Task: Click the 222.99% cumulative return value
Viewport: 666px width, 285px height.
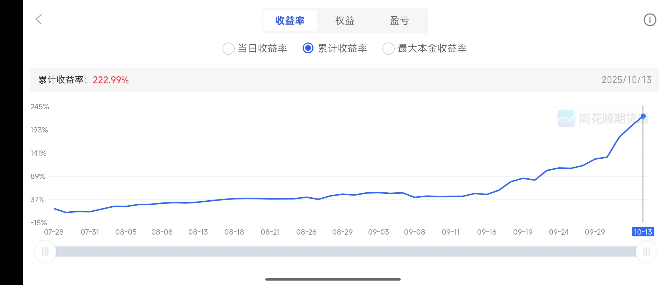Action: click(111, 80)
